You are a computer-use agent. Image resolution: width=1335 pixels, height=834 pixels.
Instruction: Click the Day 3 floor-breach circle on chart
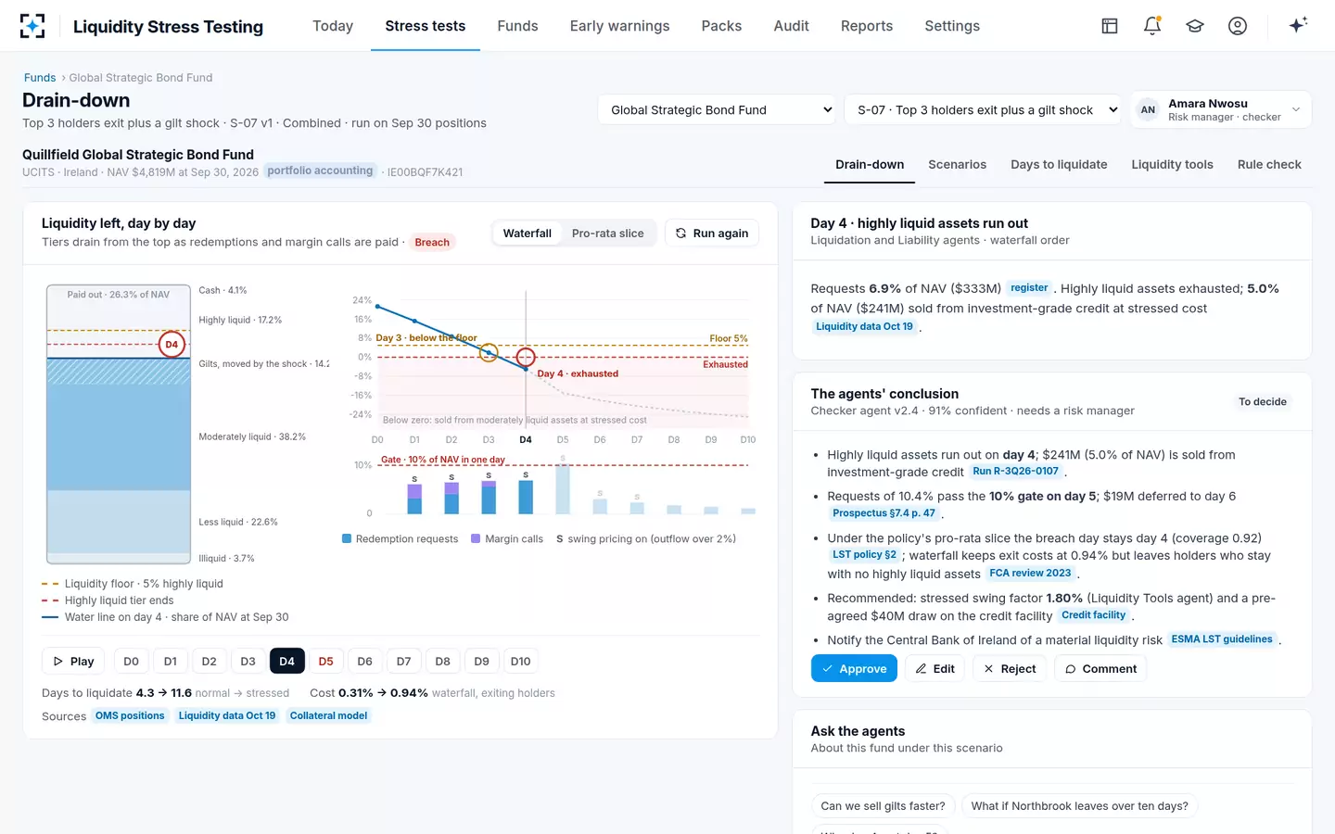(x=489, y=353)
